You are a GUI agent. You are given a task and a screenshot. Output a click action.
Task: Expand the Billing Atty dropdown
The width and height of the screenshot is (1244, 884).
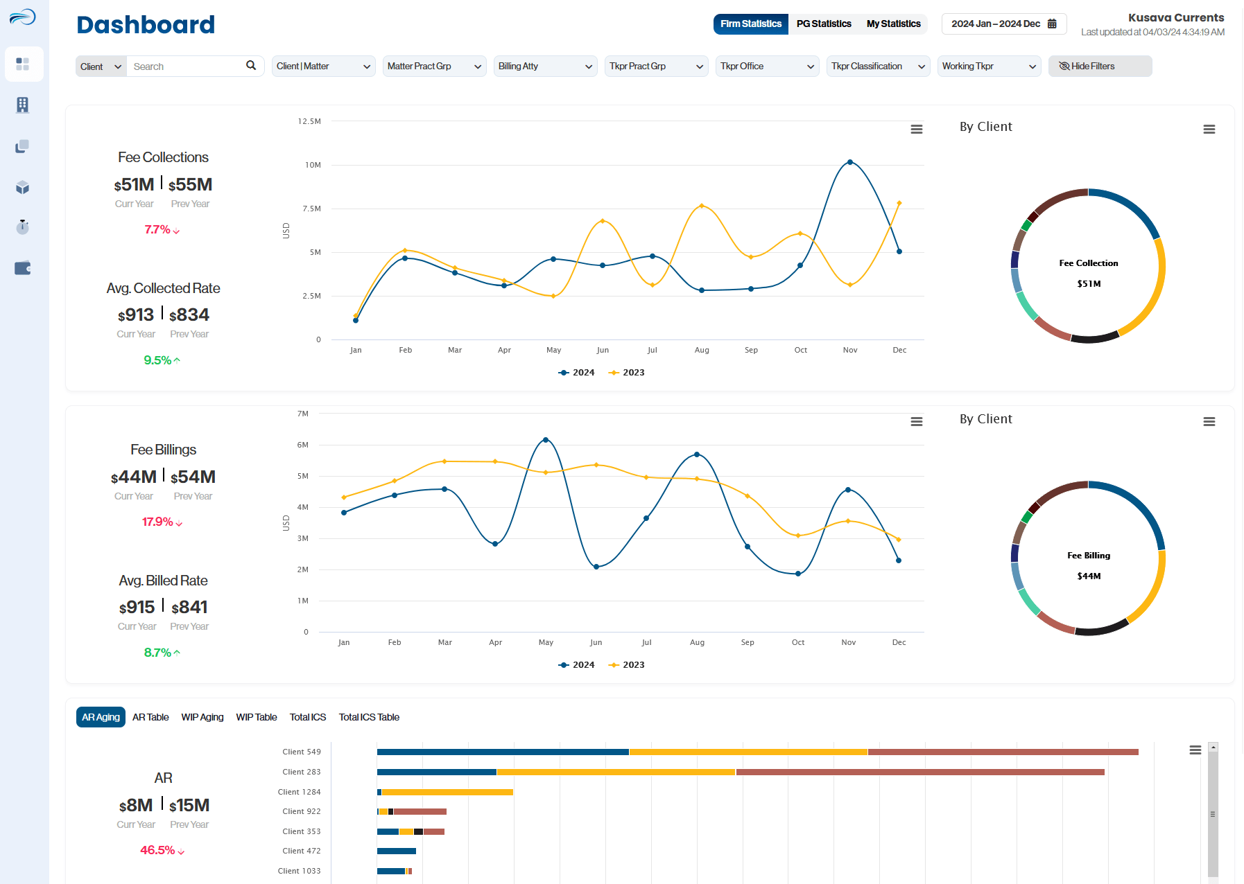click(545, 66)
